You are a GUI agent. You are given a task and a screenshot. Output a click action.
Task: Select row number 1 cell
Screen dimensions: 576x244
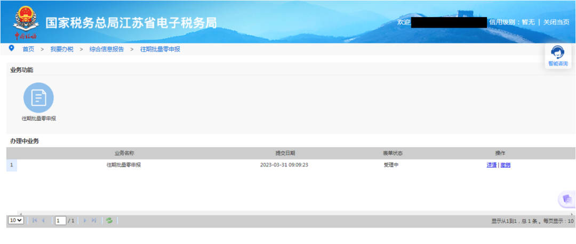11,165
